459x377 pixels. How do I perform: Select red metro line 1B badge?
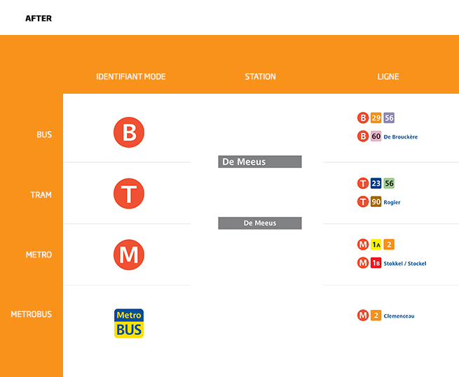click(x=376, y=263)
